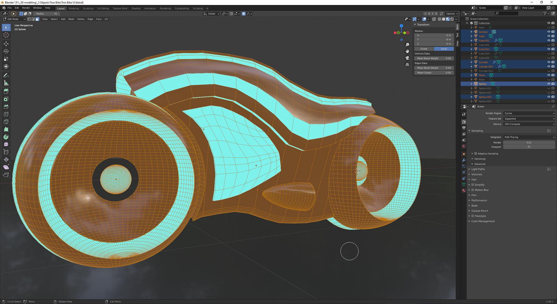Screen dimensions: 557x304
Task: Open the Edit Mode dropdown
Action: (14, 19)
